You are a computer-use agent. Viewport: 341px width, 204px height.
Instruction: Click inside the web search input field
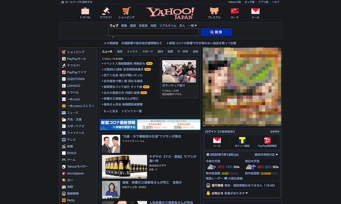(153, 32)
